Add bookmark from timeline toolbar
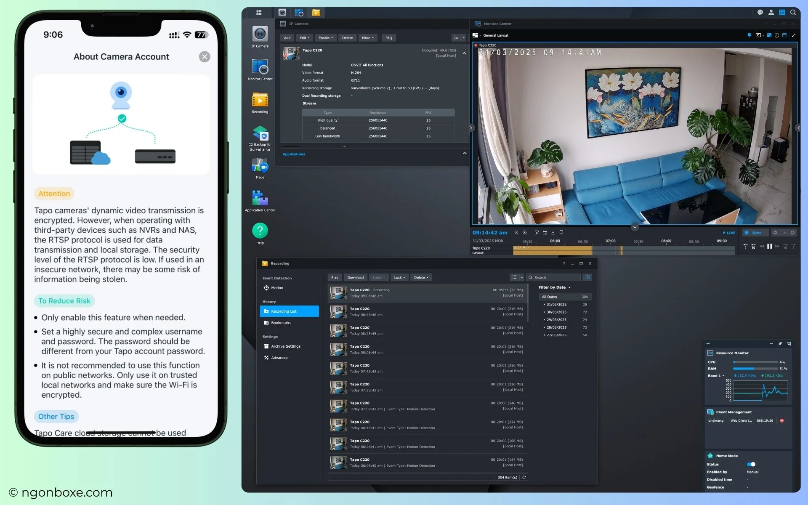The width and height of the screenshot is (808, 505). pyautogui.click(x=561, y=232)
